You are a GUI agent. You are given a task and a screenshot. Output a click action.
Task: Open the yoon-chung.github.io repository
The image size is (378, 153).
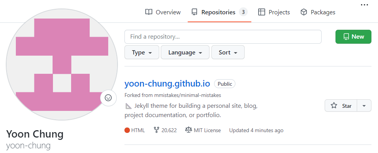(x=167, y=83)
